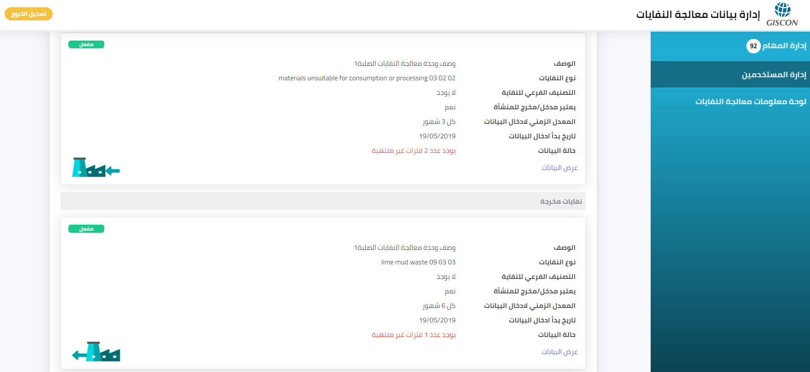Image resolution: width=810 pixels, height=372 pixels.
Task: Click the مفعل badge on the first card
Action: point(86,44)
